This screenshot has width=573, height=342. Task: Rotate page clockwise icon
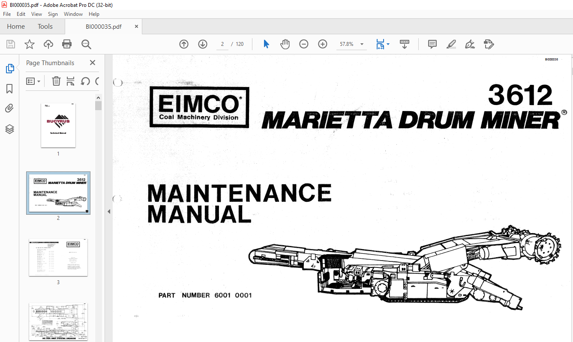pyautogui.click(x=97, y=81)
